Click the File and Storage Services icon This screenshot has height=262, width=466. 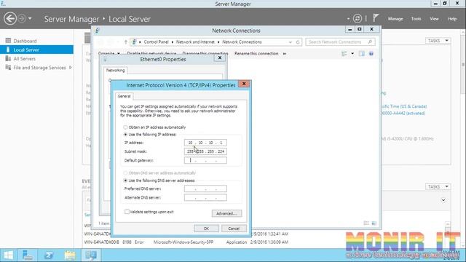(x=8, y=68)
